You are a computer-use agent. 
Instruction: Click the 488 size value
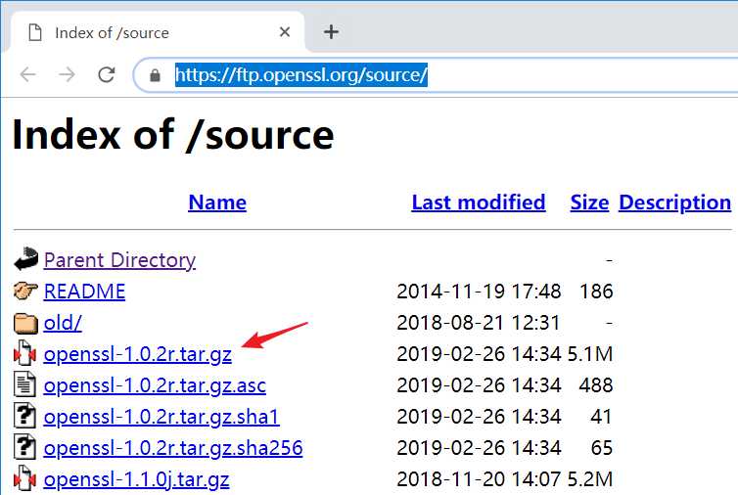click(596, 385)
